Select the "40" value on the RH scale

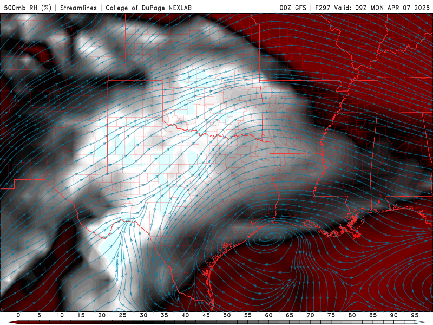point(185,315)
